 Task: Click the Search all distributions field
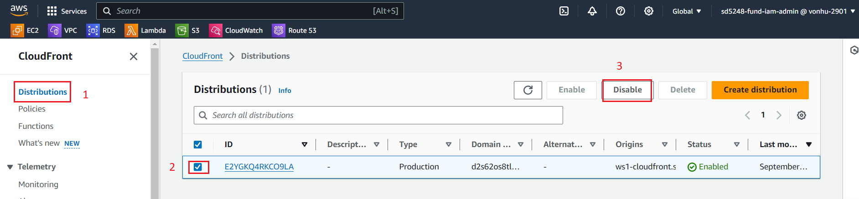pyautogui.click(x=378, y=115)
